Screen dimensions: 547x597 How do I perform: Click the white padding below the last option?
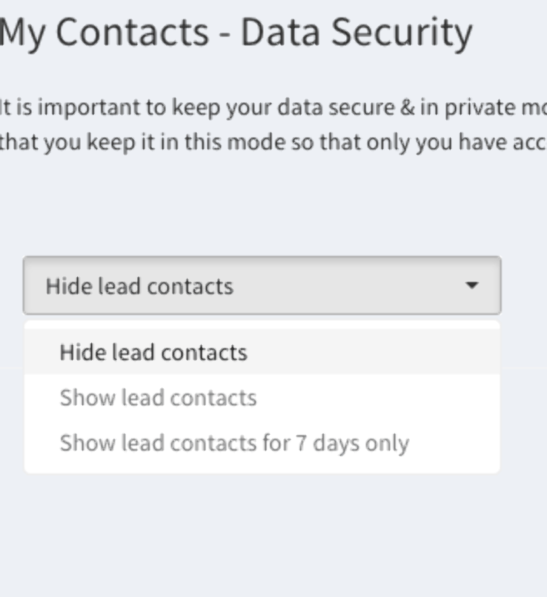coord(262,470)
